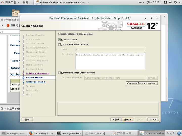Switch to 오라클 설치 text editor task
This screenshot has height=136, width=182.
[124, 133]
